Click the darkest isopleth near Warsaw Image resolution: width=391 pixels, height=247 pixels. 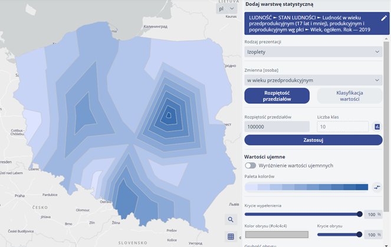[x=169, y=114]
